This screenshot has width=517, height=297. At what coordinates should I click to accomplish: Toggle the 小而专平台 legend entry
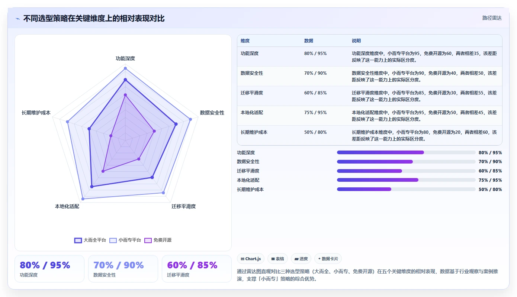(125, 240)
